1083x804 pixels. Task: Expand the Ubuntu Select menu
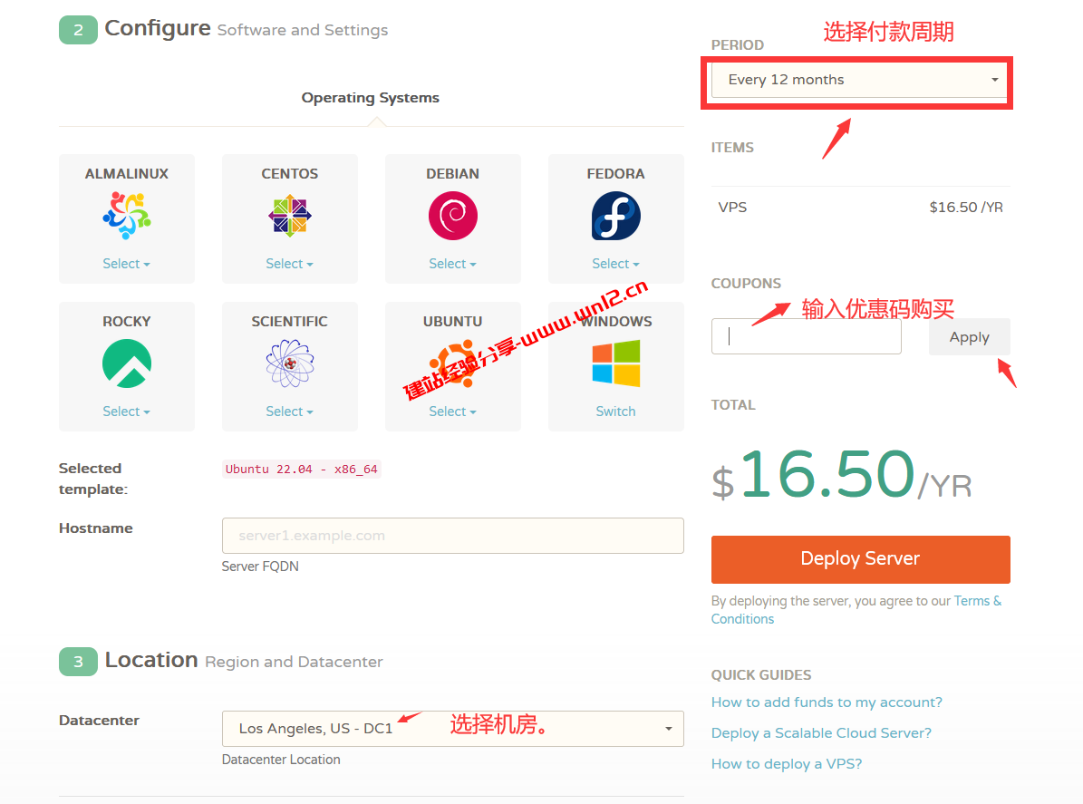(x=452, y=411)
